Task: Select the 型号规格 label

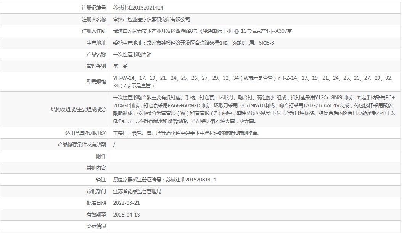Action: [x=96, y=82]
